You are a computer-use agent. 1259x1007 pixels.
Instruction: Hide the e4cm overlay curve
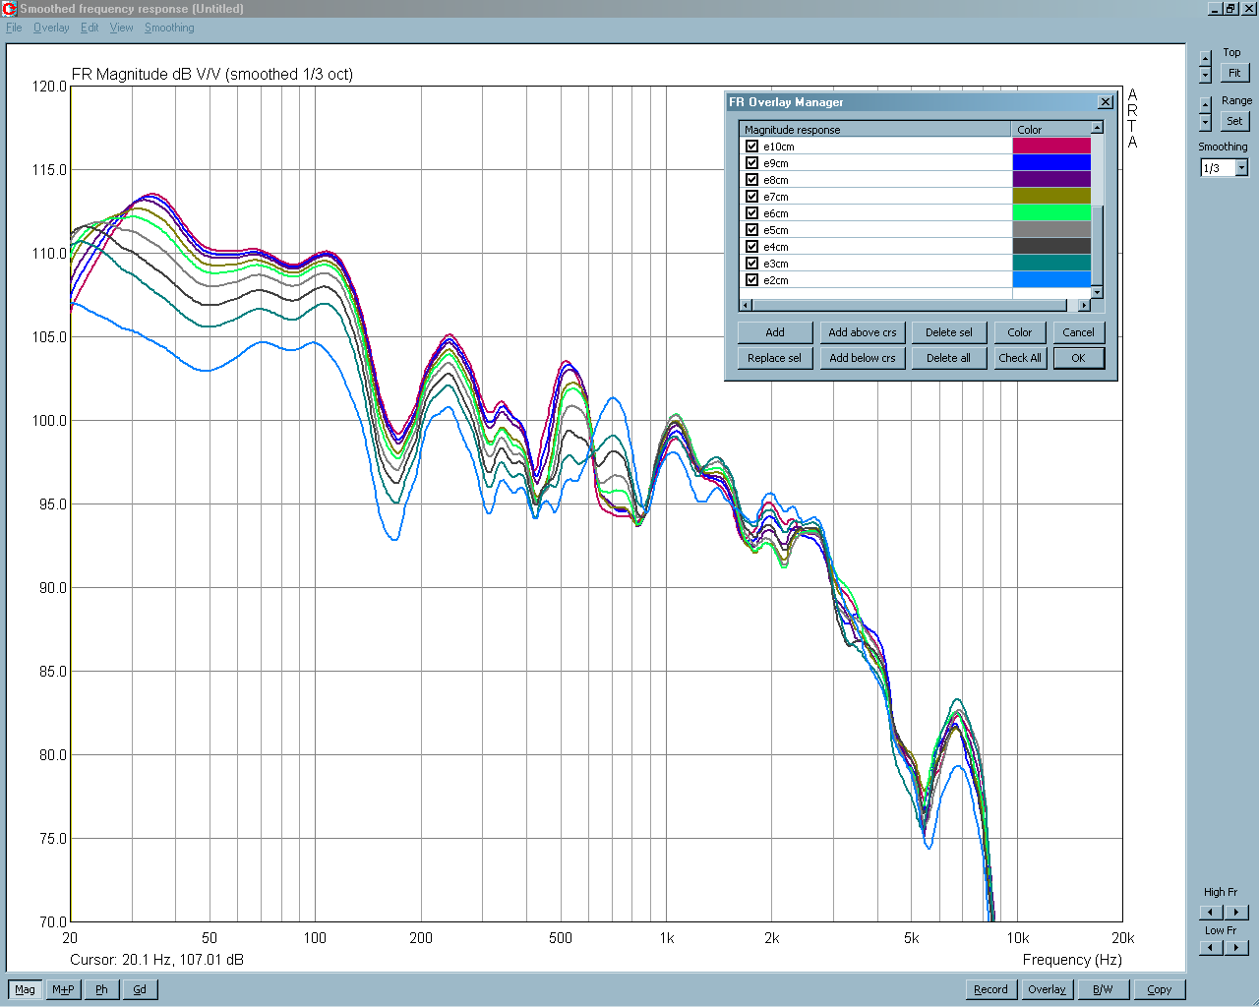[x=752, y=247]
